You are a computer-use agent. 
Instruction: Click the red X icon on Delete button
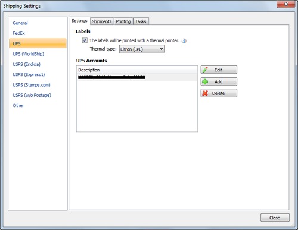[205, 93]
